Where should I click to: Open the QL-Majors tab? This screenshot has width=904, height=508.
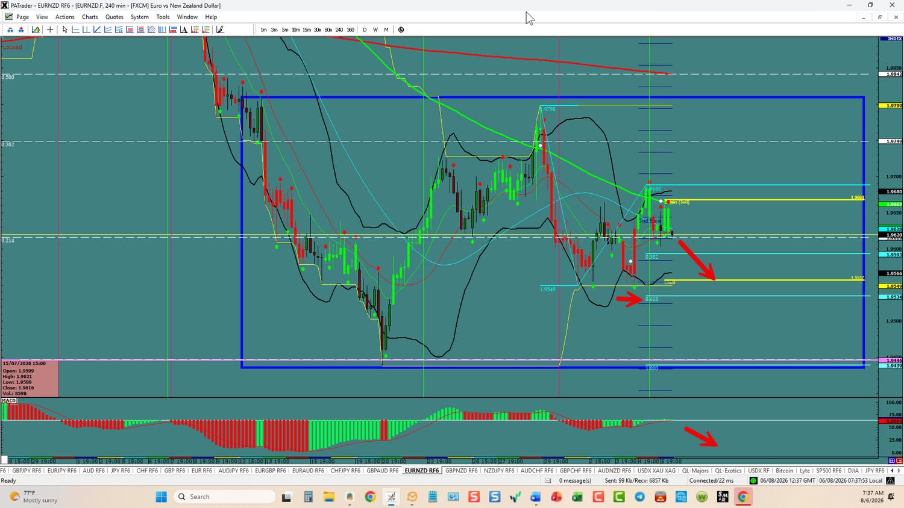point(695,471)
